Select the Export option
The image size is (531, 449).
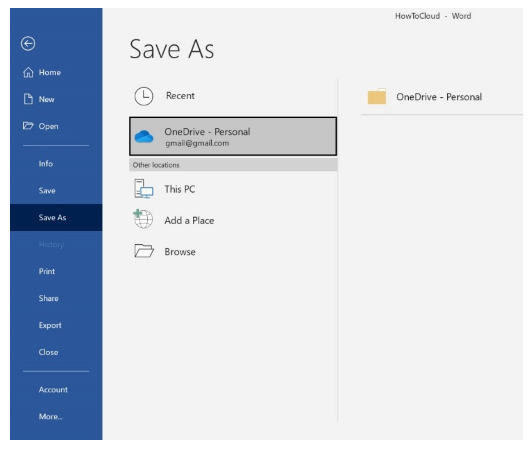point(50,325)
